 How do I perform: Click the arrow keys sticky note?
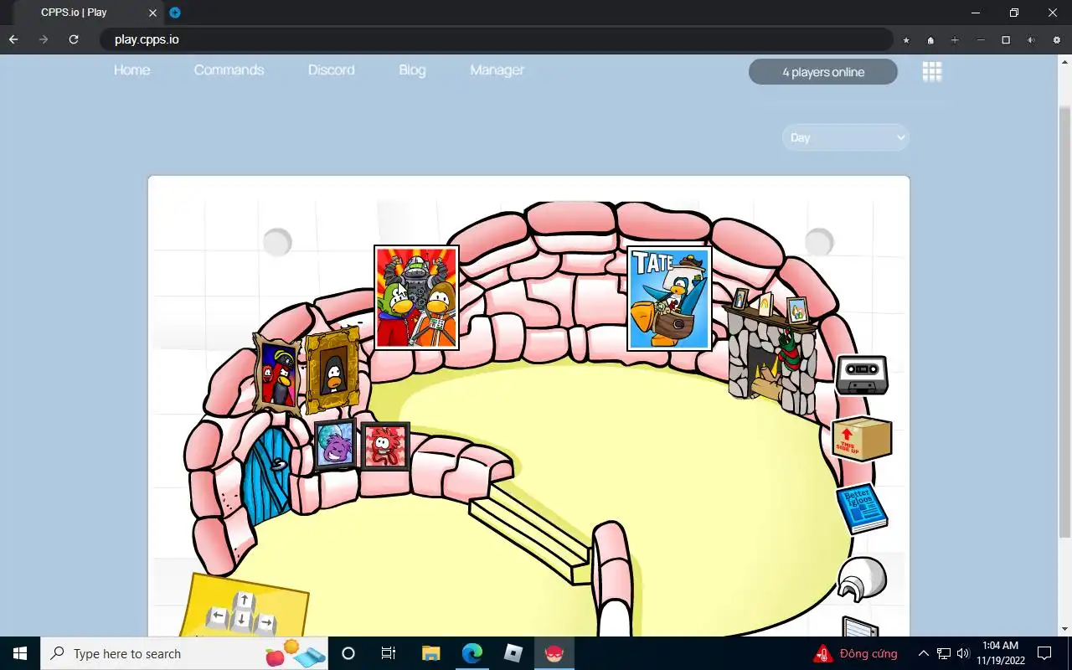point(243,607)
